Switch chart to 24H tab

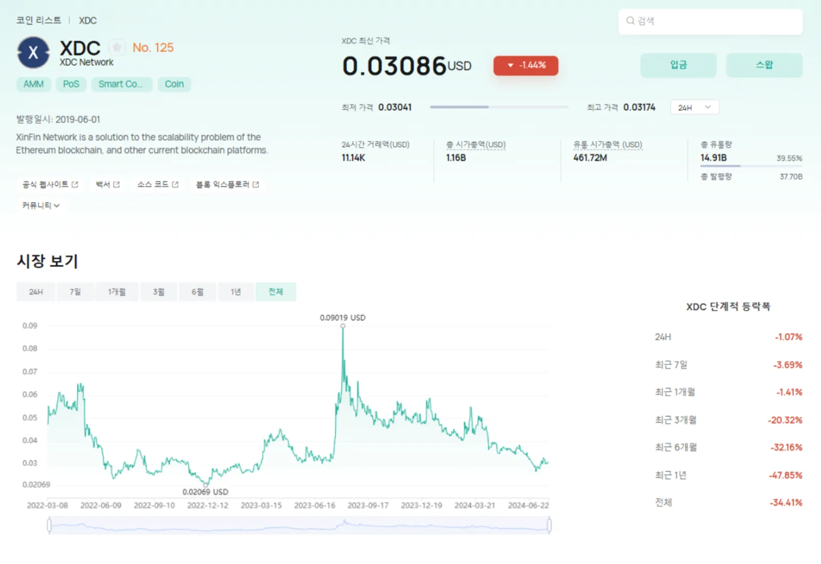tap(36, 292)
